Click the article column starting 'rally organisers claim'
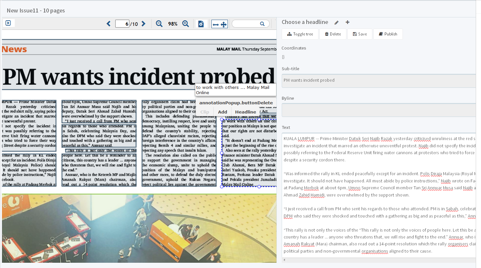 click(179, 143)
